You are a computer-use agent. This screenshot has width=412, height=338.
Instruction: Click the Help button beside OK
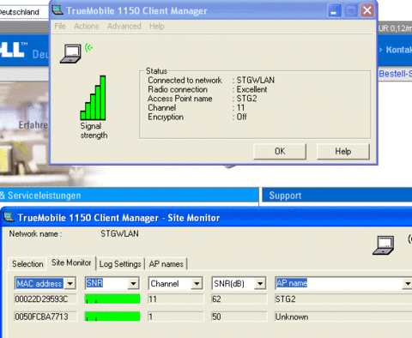pos(343,151)
